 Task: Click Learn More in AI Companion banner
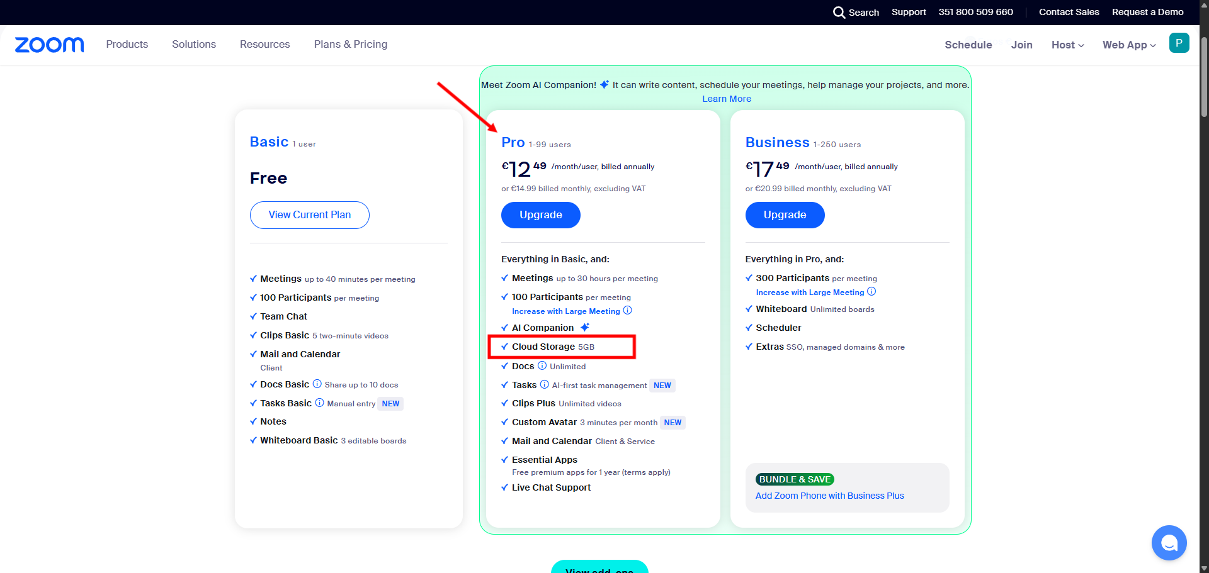click(x=727, y=99)
